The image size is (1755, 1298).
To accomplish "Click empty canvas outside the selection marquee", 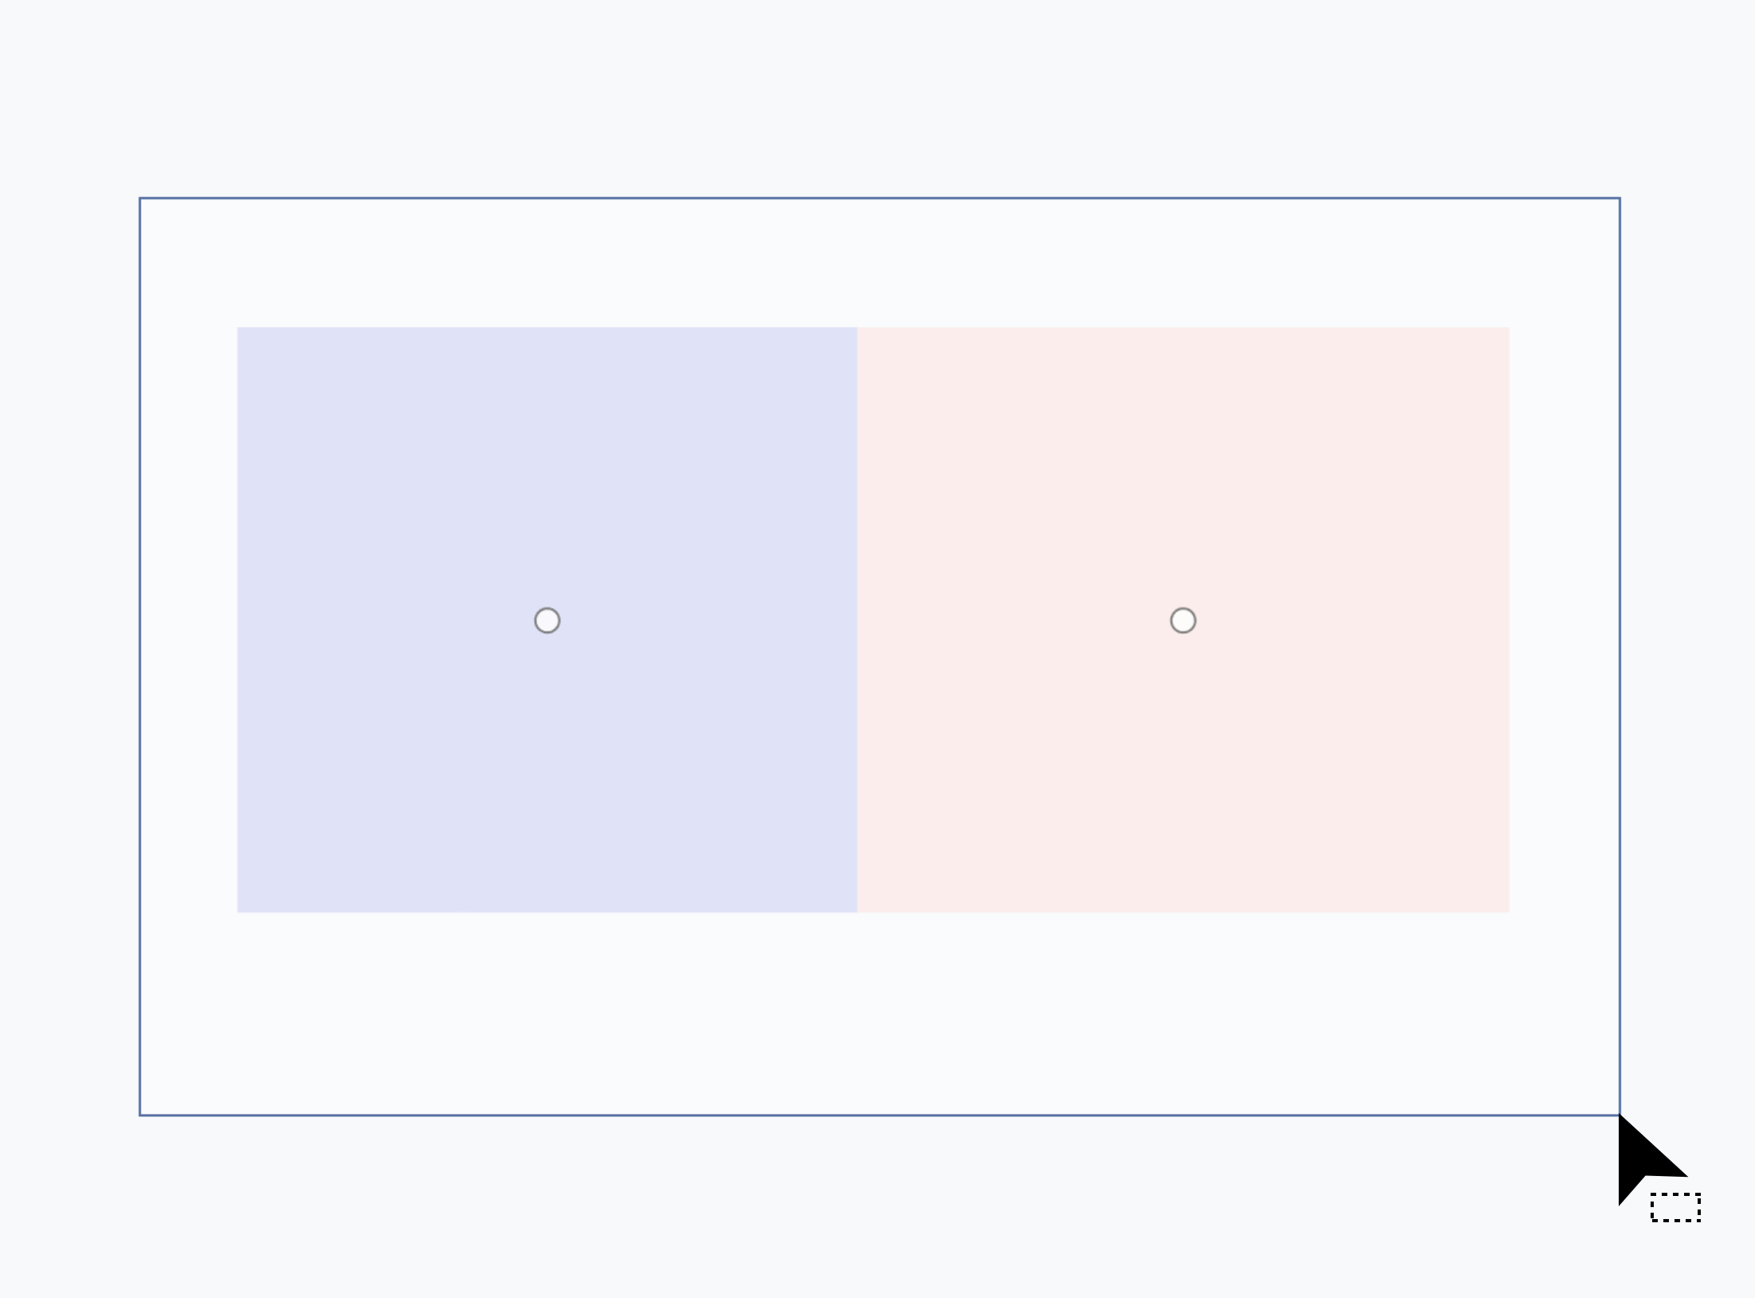I will click(877, 96).
